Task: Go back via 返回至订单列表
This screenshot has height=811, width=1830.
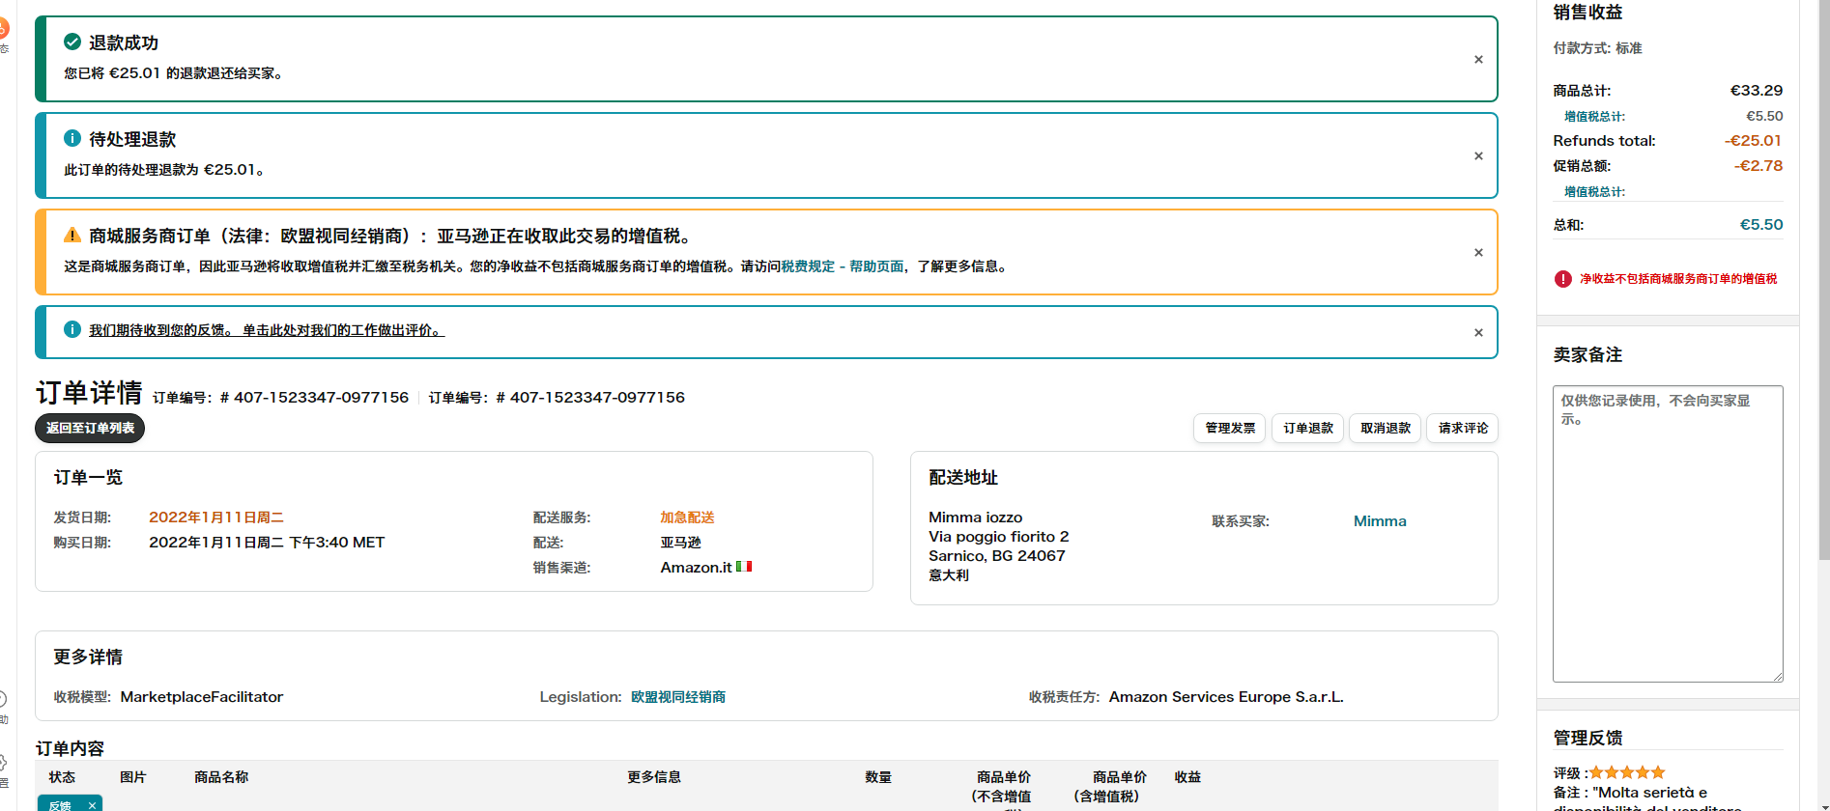Action: 90,428
